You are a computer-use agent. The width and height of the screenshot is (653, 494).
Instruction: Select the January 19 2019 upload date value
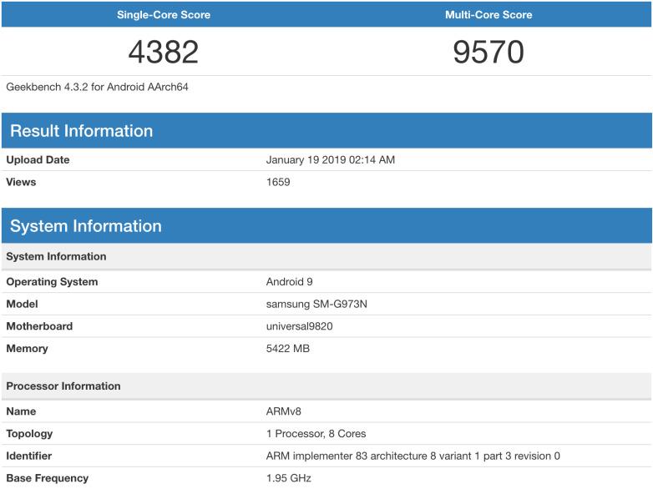330,160
